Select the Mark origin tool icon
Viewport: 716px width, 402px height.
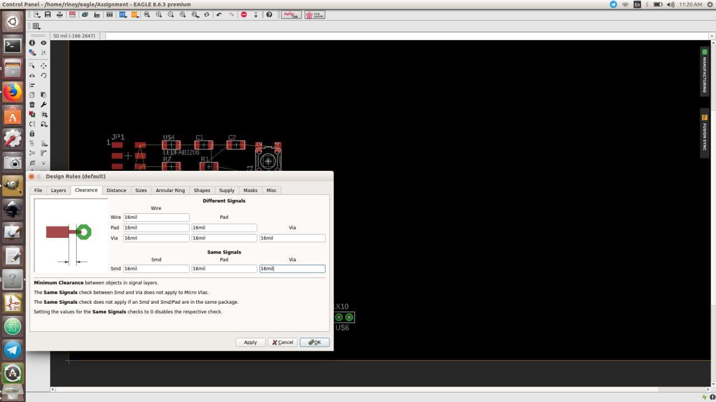coord(44,52)
